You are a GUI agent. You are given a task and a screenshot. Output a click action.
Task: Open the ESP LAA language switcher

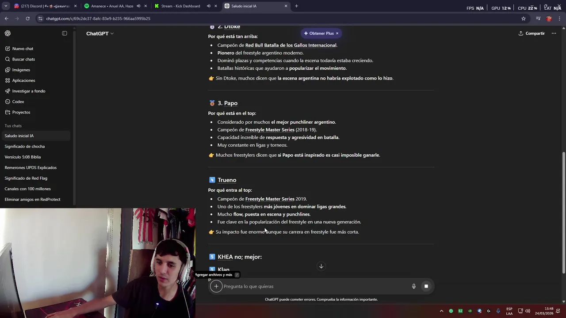[x=509, y=311]
